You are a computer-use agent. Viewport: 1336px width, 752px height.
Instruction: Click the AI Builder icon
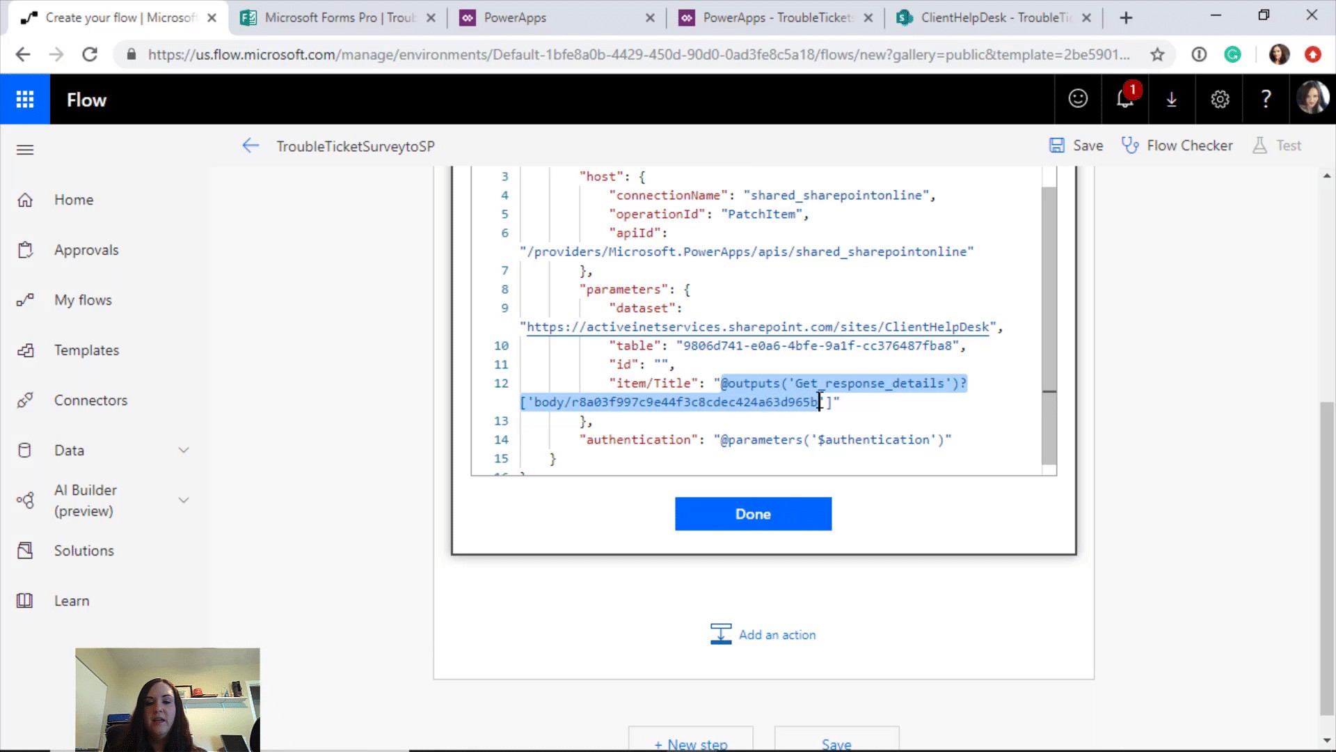point(25,500)
